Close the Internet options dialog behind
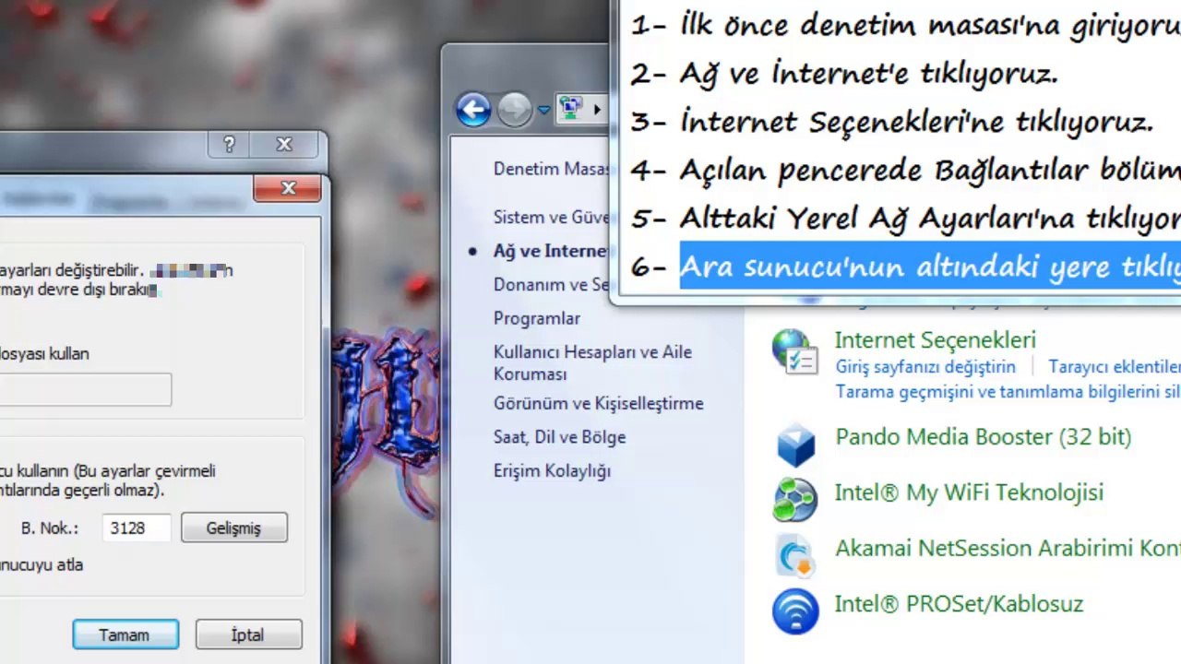This screenshot has width=1181, height=664. pos(284,145)
